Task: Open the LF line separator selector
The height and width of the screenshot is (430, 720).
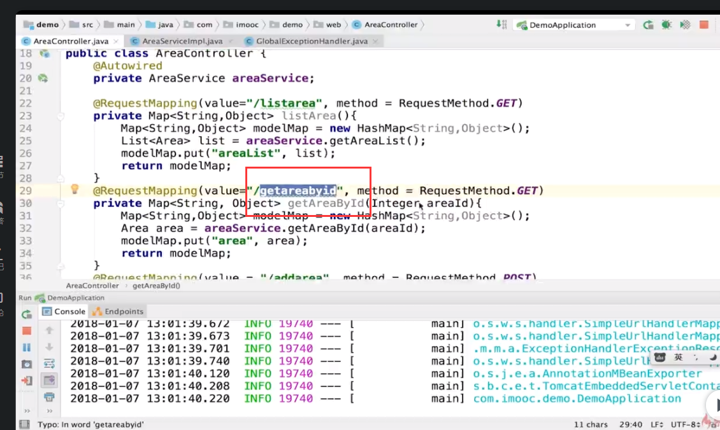Action: 657,424
